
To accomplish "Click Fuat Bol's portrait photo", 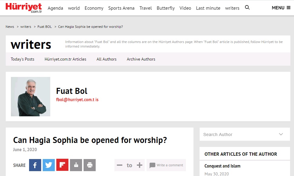I will point(31,97).
